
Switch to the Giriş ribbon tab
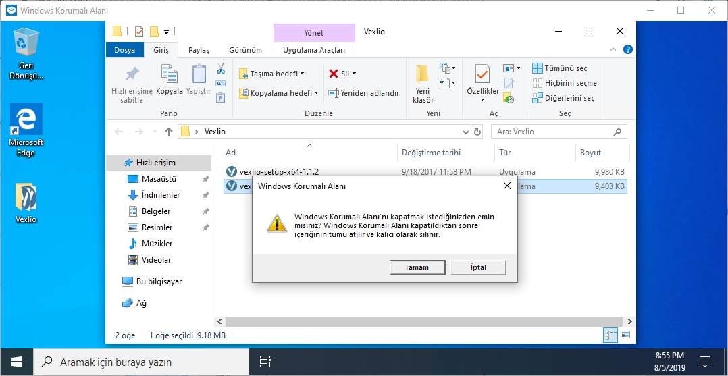click(161, 50)
